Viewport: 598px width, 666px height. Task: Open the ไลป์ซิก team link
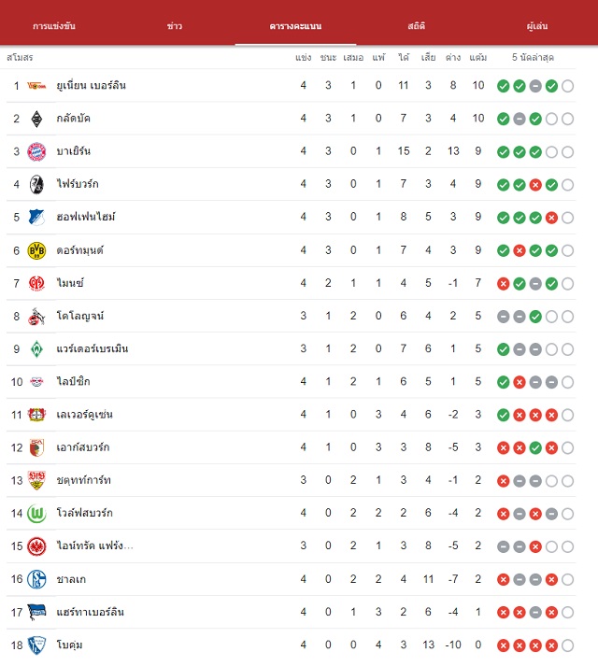[x=73, y=381]
